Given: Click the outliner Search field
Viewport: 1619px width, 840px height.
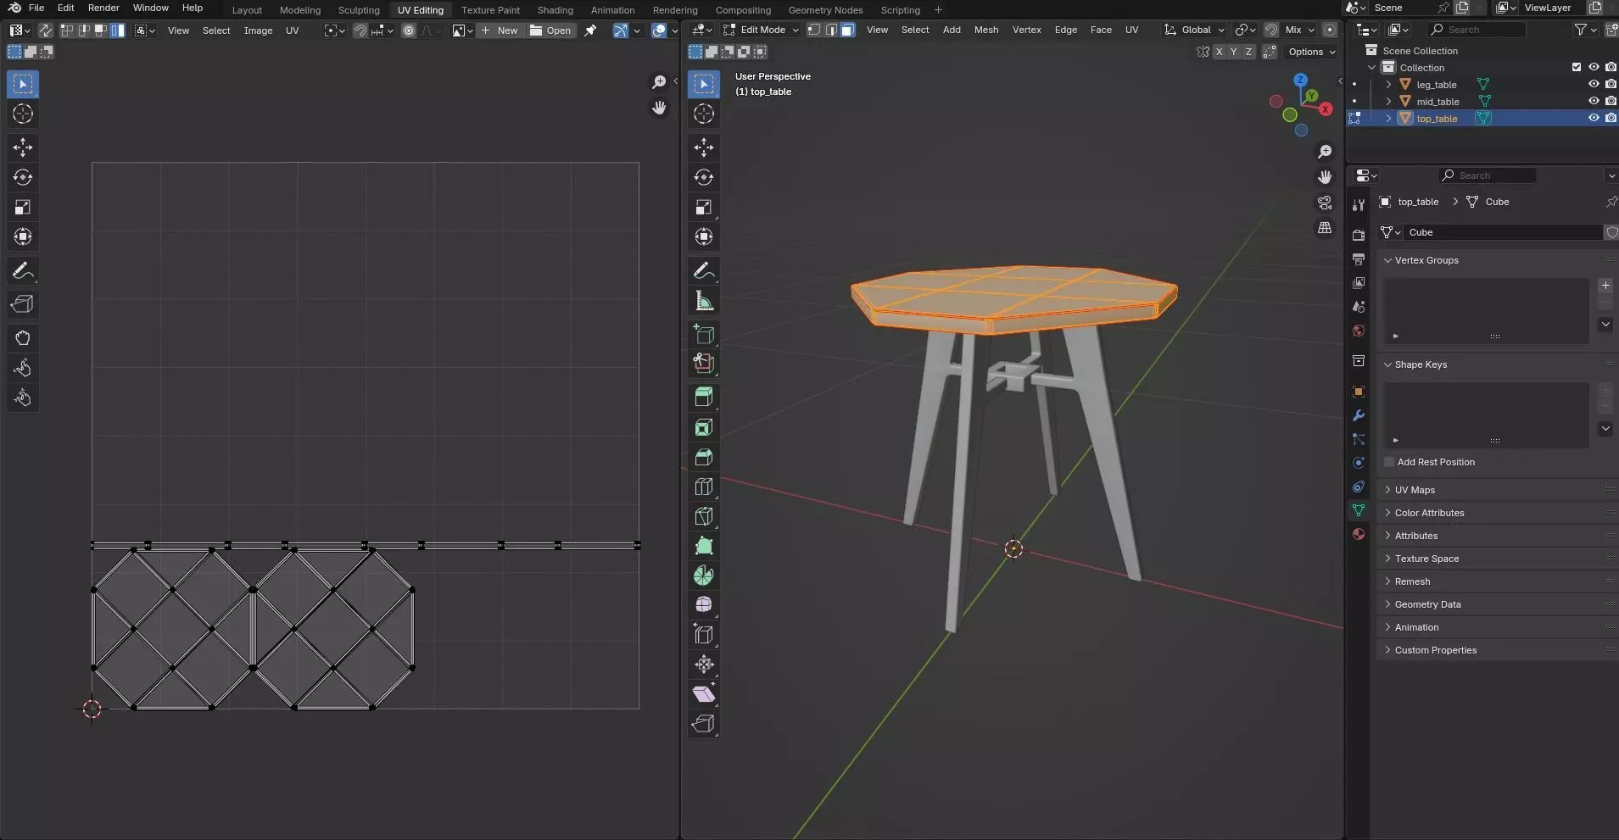Looking at the screenshot, I should pyautogui.click(x=1476, y=30).
